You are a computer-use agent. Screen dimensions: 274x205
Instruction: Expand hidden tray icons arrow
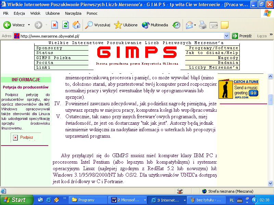coord(254,200)
